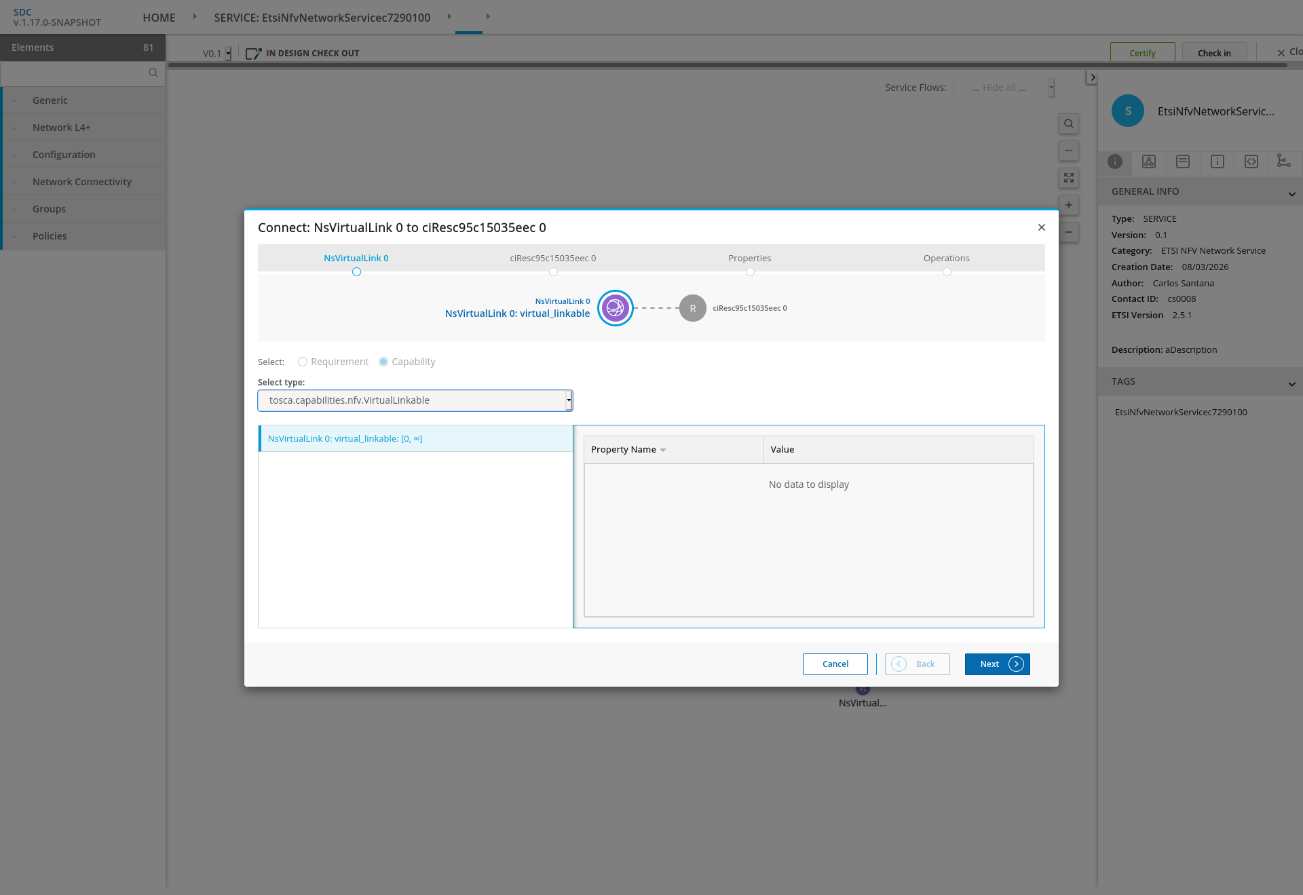Viewport: 1303px width, 895px height.
Task: Open the properties list tab icon
Action: click(1183, 161)
